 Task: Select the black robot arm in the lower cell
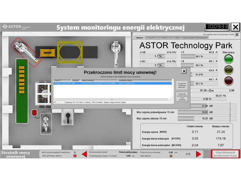[68, 117]
